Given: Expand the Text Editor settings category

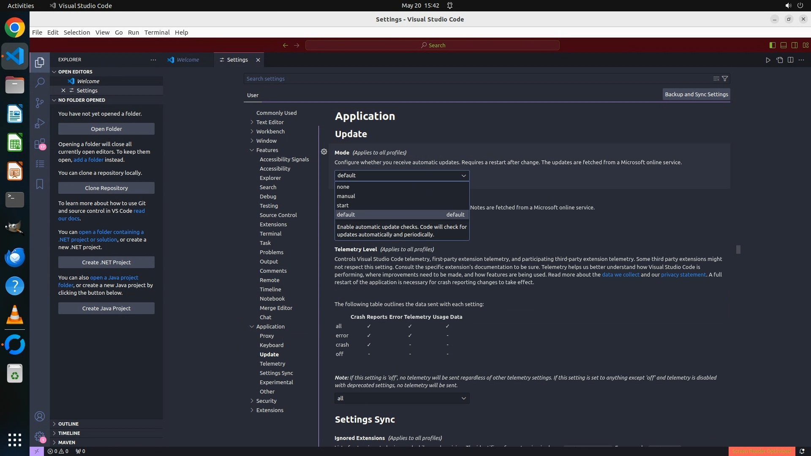Looking at the screenshot, I should click(x=270, y=122).
